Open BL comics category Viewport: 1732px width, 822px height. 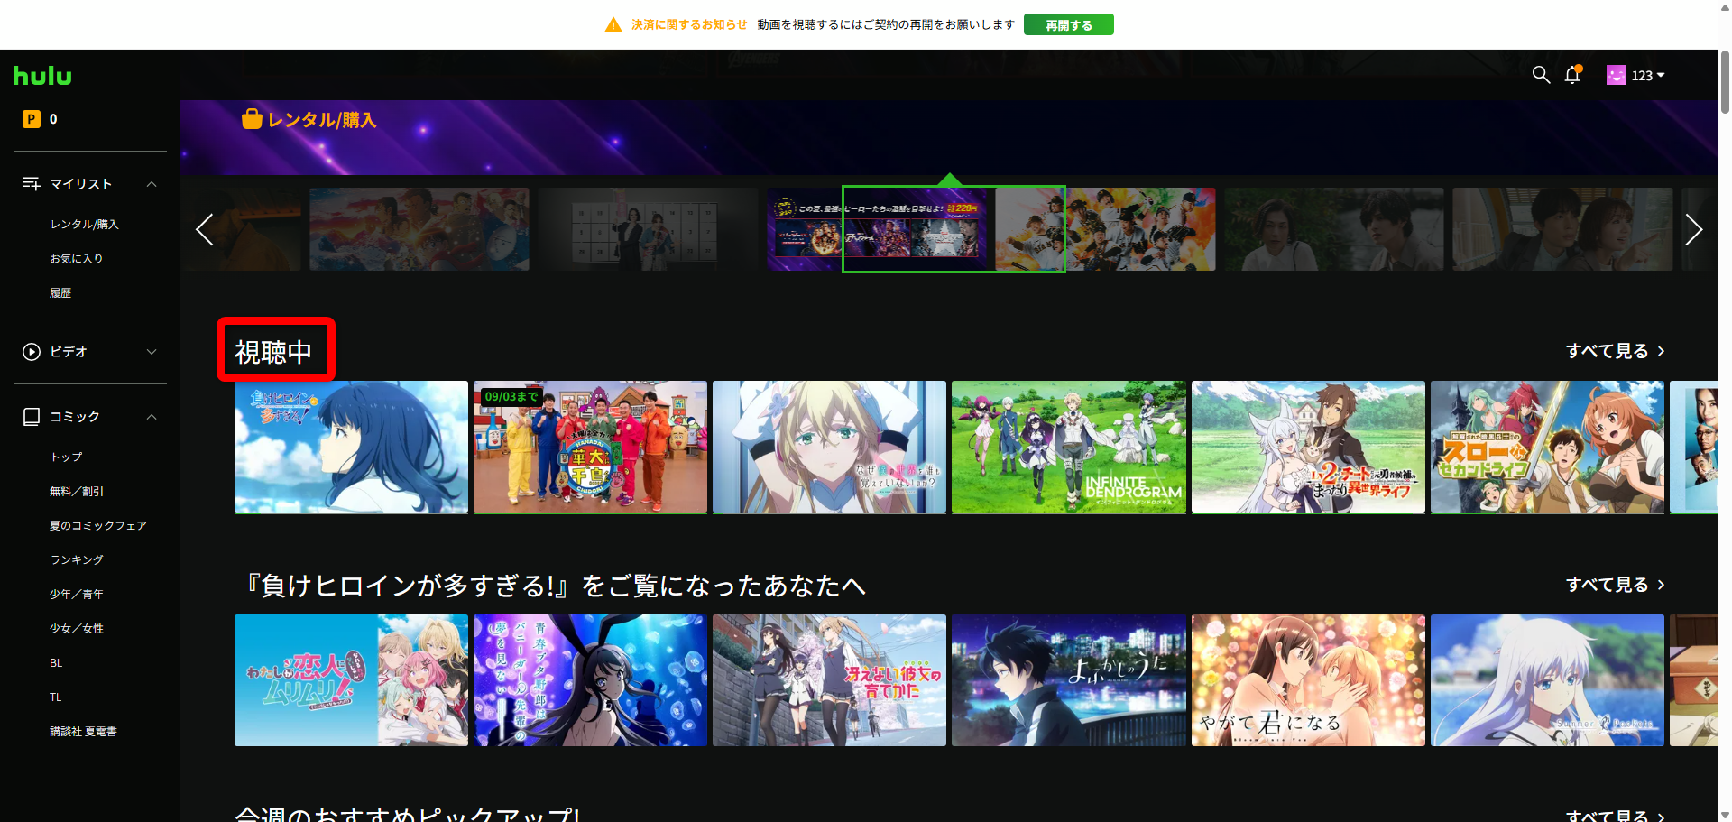56,663
